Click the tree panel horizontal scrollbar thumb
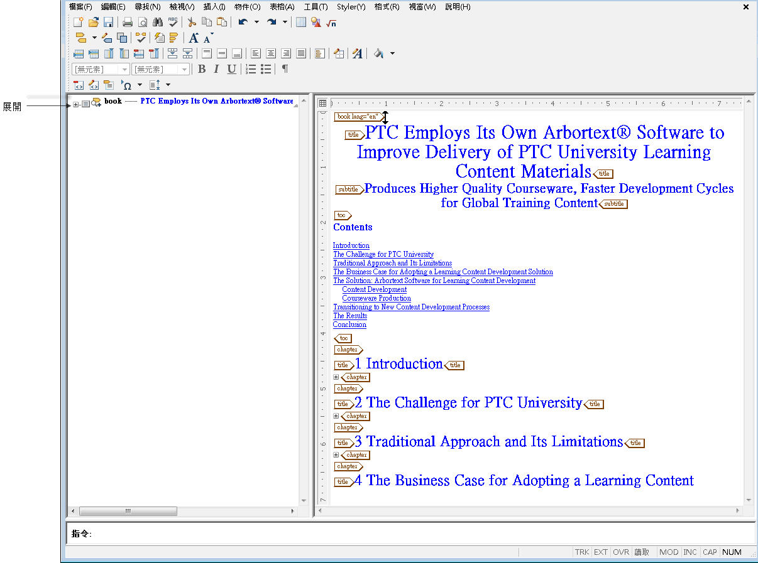 pyautogui.click(x=128, y=512)
